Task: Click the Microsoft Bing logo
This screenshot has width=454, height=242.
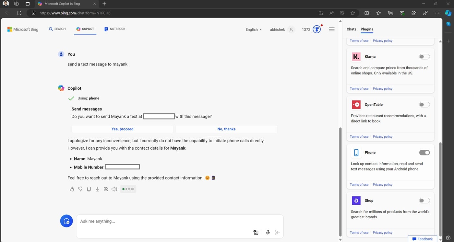Action: tap(23, 29)
